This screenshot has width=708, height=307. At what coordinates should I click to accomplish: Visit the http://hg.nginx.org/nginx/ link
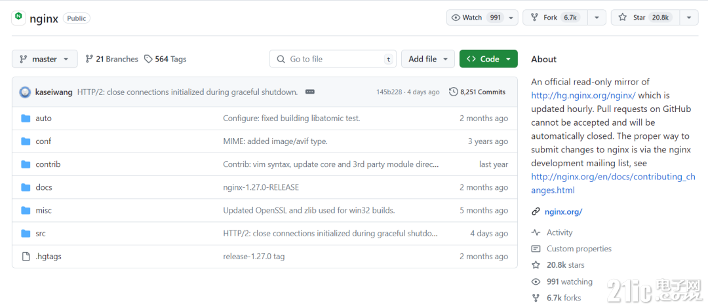pyautogui.click(x=583, y=96)
